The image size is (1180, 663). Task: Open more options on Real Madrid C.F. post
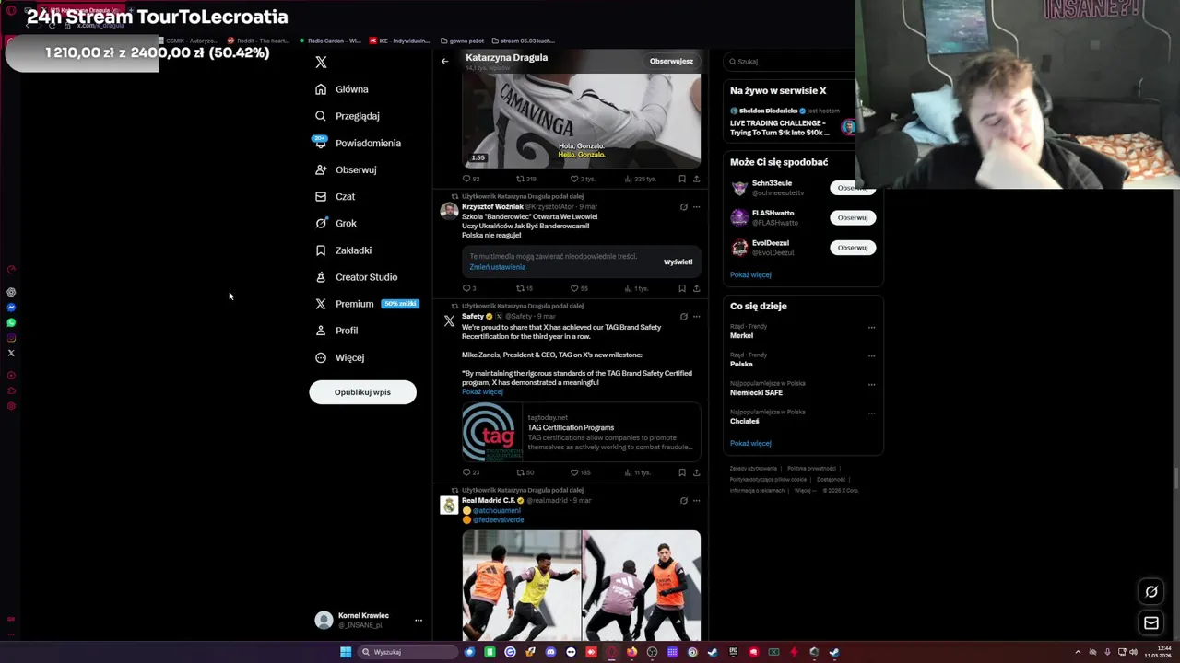click(x=696, y=501)
